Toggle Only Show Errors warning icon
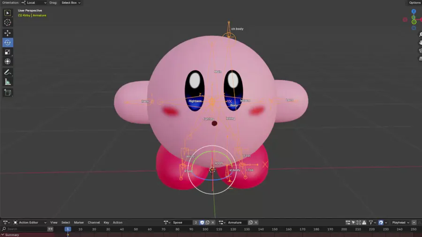This screenshot has width=422, height=237. (364, 222)
